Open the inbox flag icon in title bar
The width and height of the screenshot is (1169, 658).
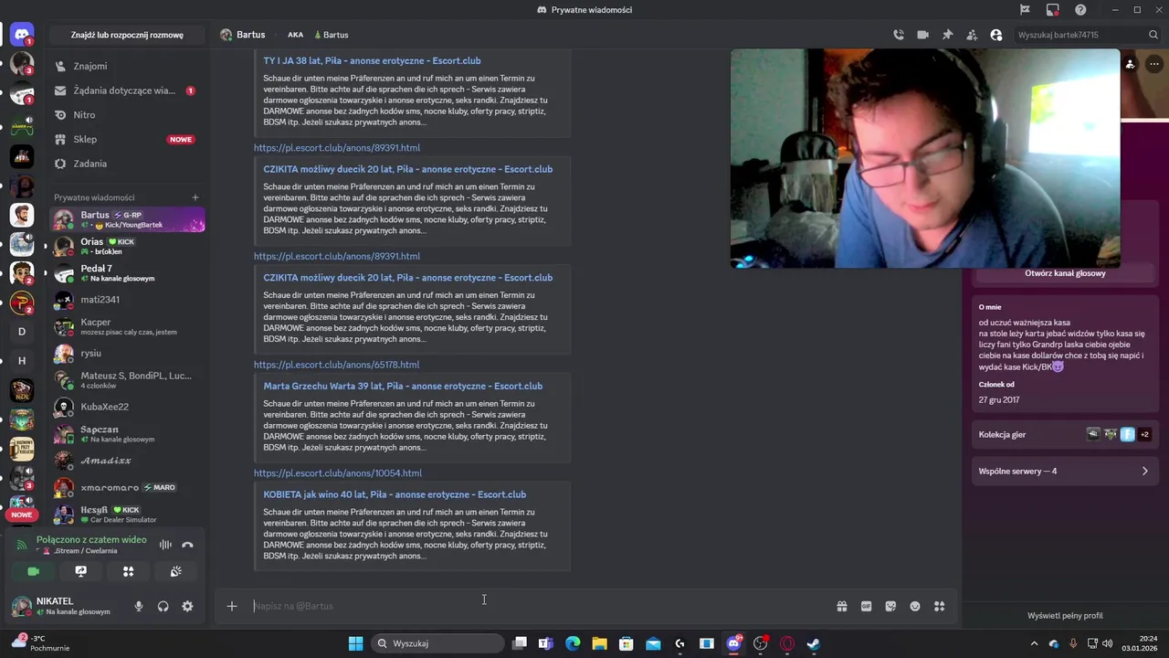point(1026,10)
